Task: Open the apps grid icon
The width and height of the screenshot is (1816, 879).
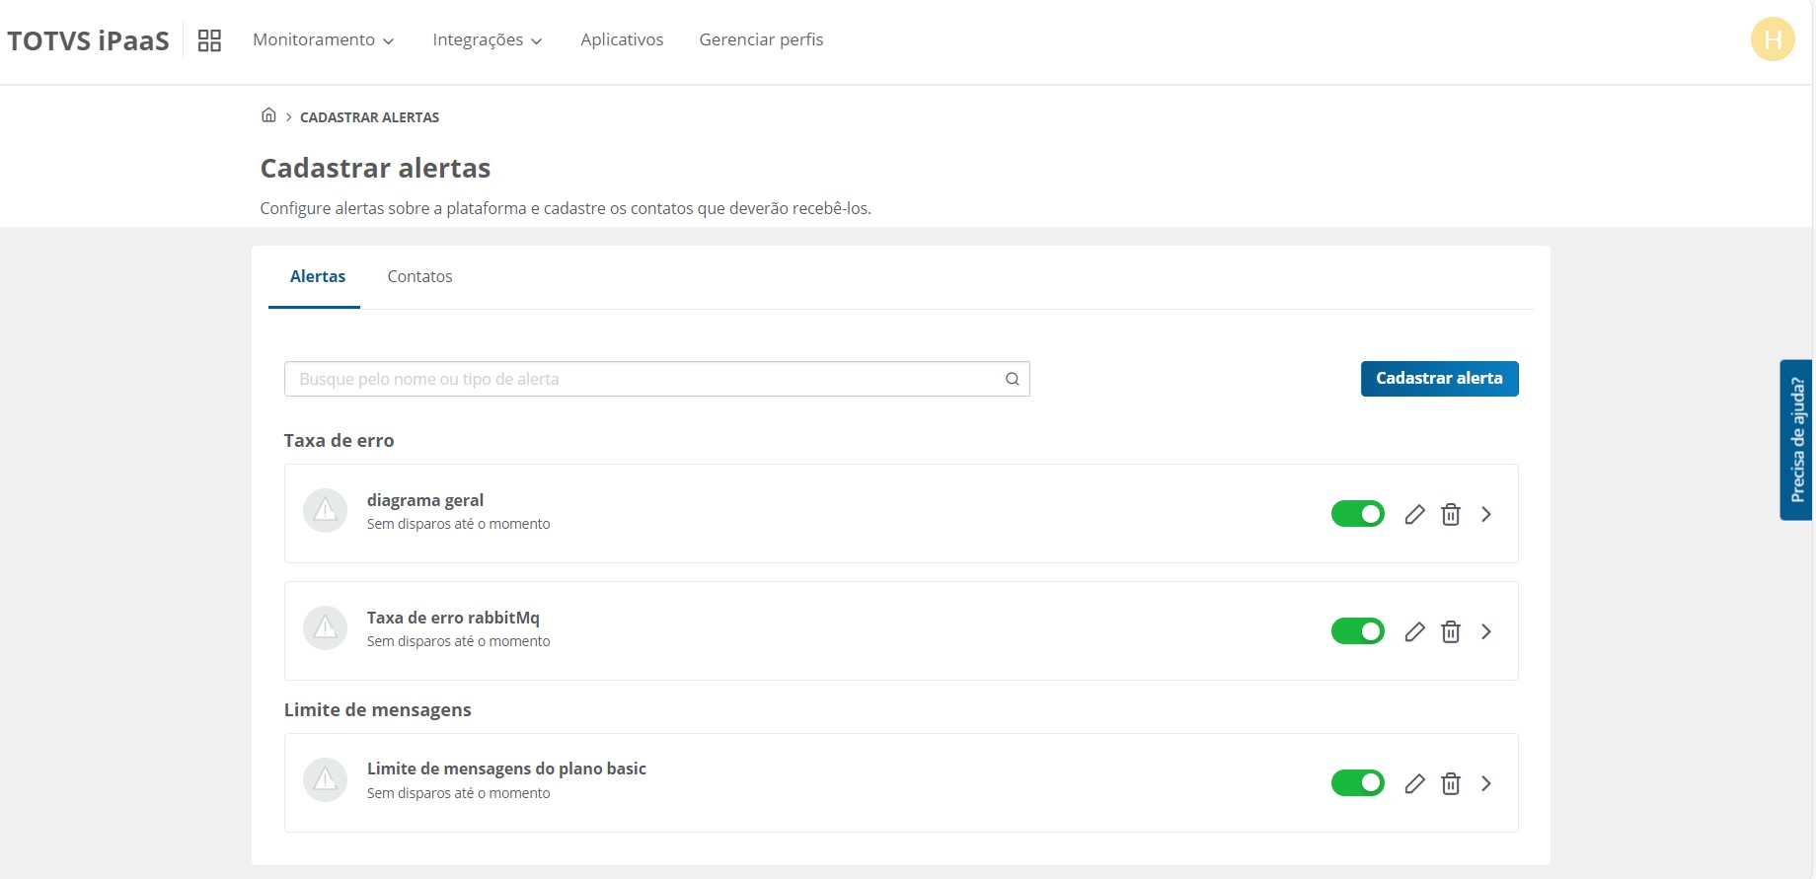Action: point(209,40)
